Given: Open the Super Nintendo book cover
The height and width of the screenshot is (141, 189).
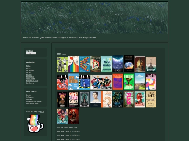Looking at the screenshot, I should coord(73,82).
